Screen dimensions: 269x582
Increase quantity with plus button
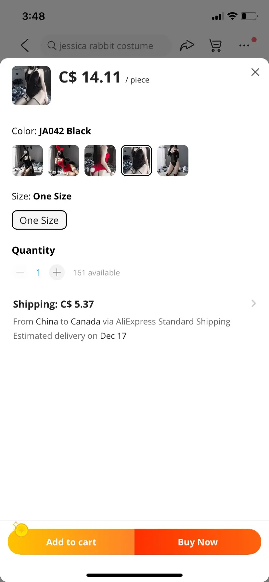click(57, 272)
